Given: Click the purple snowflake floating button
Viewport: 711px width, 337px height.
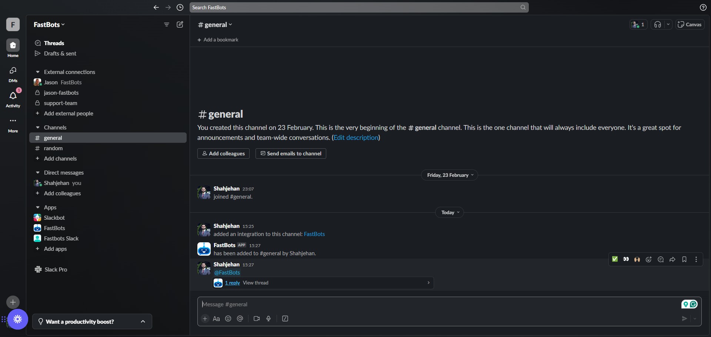Looking at the screenshot, I should (x=18, y=319).
